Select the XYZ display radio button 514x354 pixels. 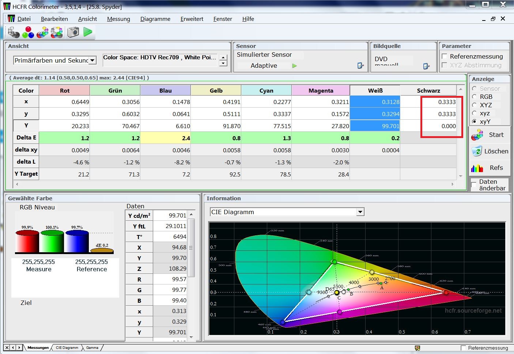[475, 105]
